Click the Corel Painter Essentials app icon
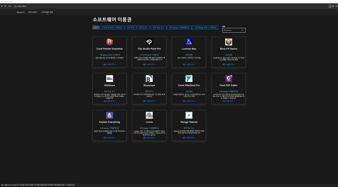The width and height of the screenshot is (338, 187). click(x=109, y=42)
